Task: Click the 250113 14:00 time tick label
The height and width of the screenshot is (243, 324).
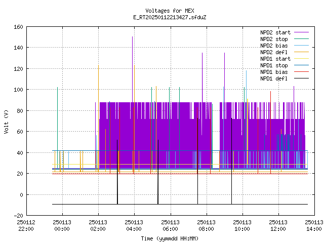Action: (314, 226)
